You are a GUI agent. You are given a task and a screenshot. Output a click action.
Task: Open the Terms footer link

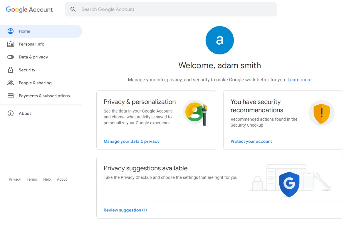pos(32,179)
